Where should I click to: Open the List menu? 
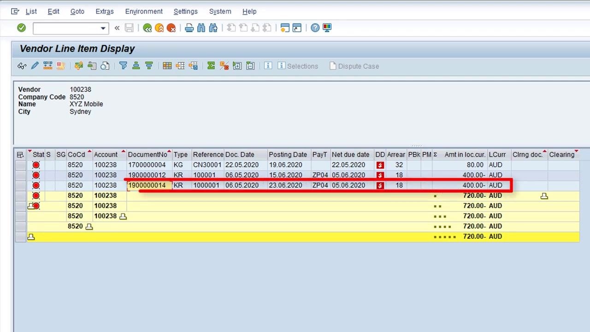(31, 12)
